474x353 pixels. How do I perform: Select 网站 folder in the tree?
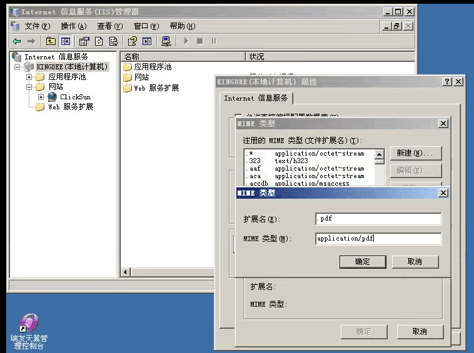(56, 87)
